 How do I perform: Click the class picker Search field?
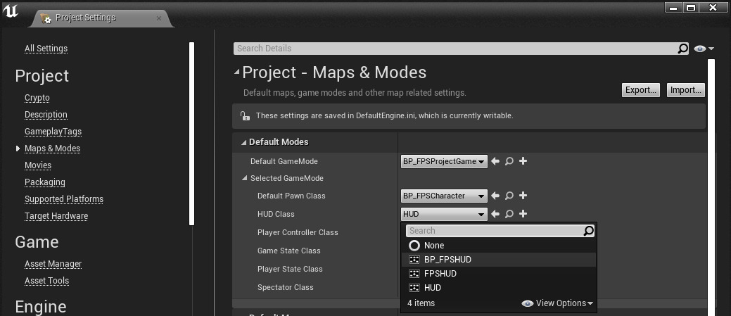pos(494,231)
